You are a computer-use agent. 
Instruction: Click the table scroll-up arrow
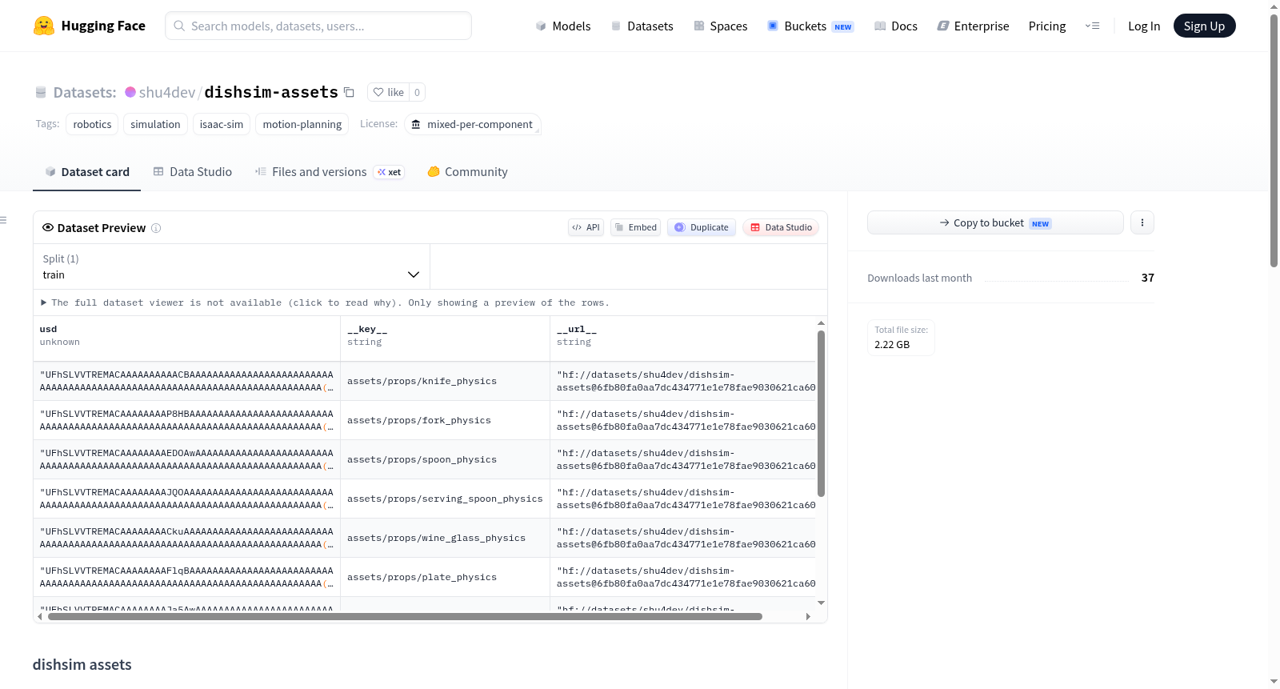pos(821,323)
